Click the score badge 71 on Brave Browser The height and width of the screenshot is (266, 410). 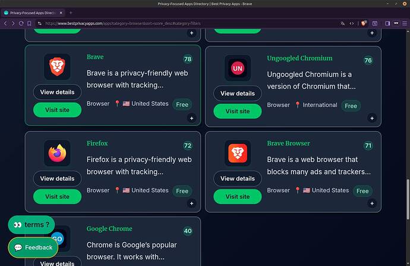(x=368, y=145)
